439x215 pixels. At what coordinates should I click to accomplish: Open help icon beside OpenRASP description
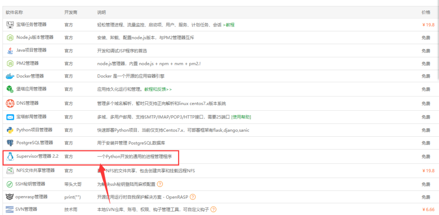click(192, 197)
